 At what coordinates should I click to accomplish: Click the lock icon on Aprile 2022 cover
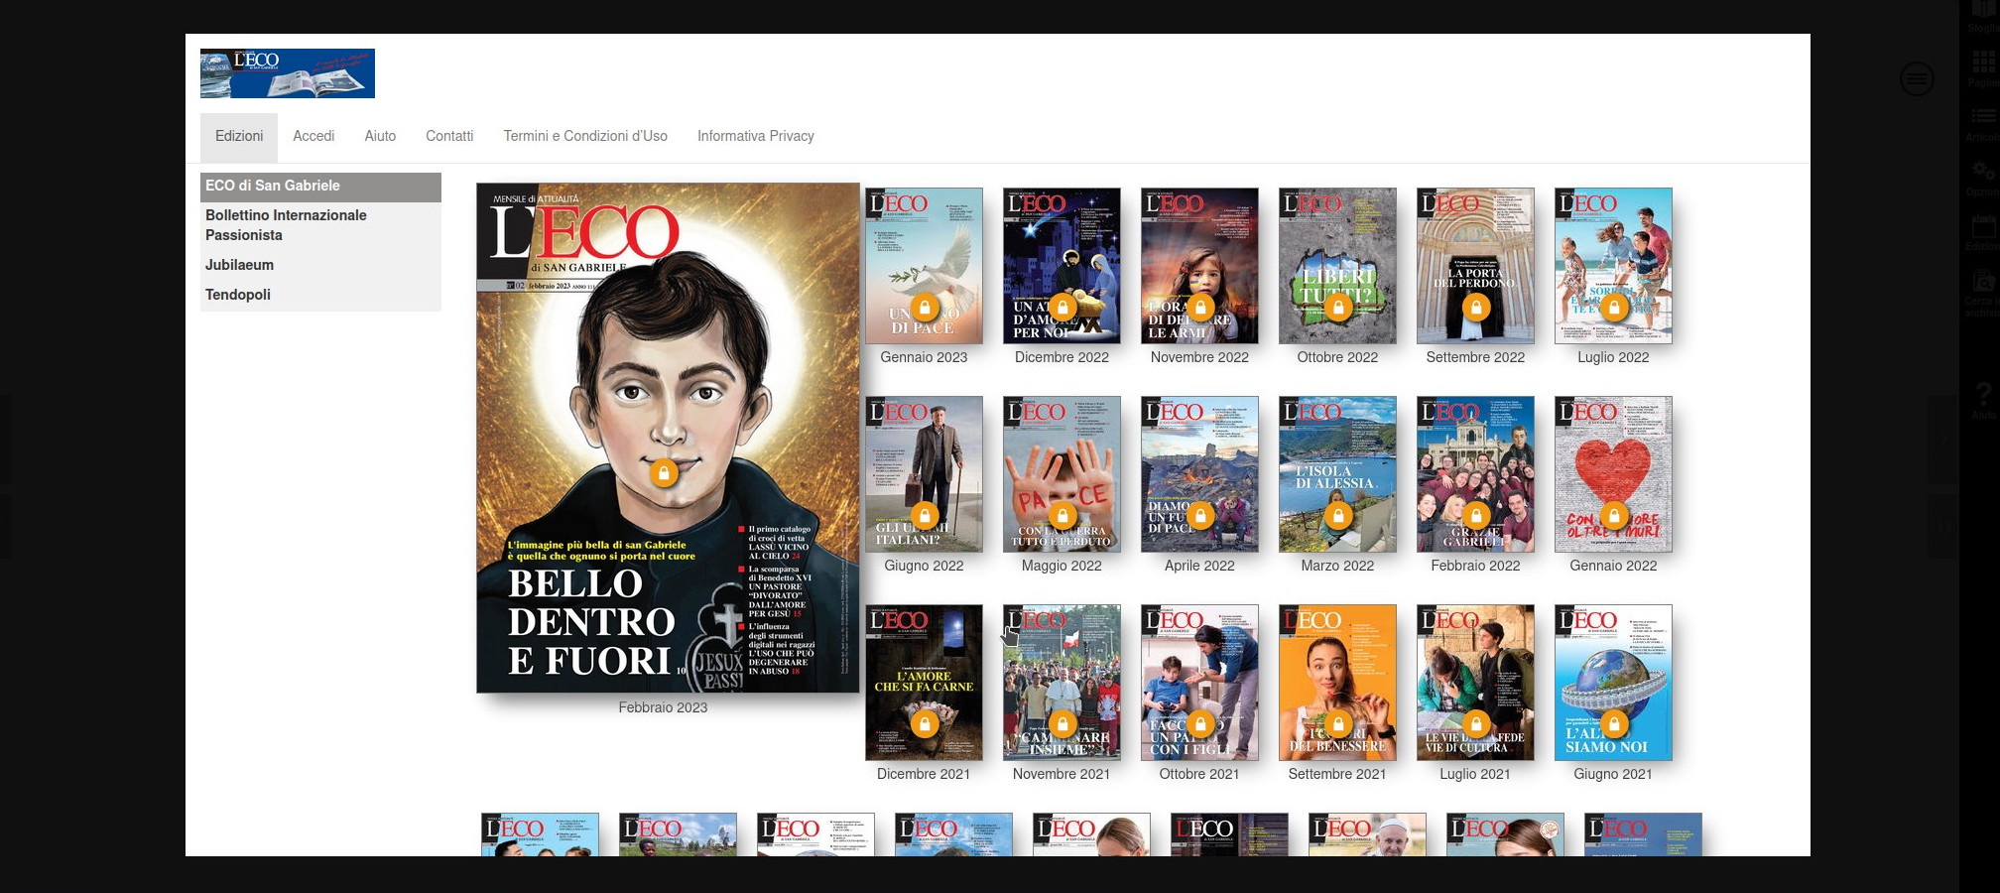[x=1200, y=515]
